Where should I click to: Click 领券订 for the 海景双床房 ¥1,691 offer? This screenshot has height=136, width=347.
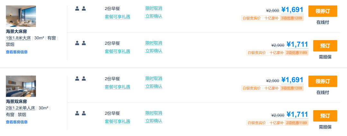[323, 81]
